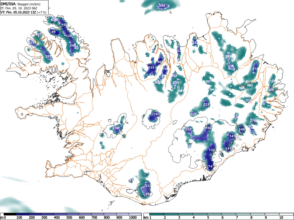Click the '500' label on the metre legend
The image size is (294, 220).
[69, 218]
